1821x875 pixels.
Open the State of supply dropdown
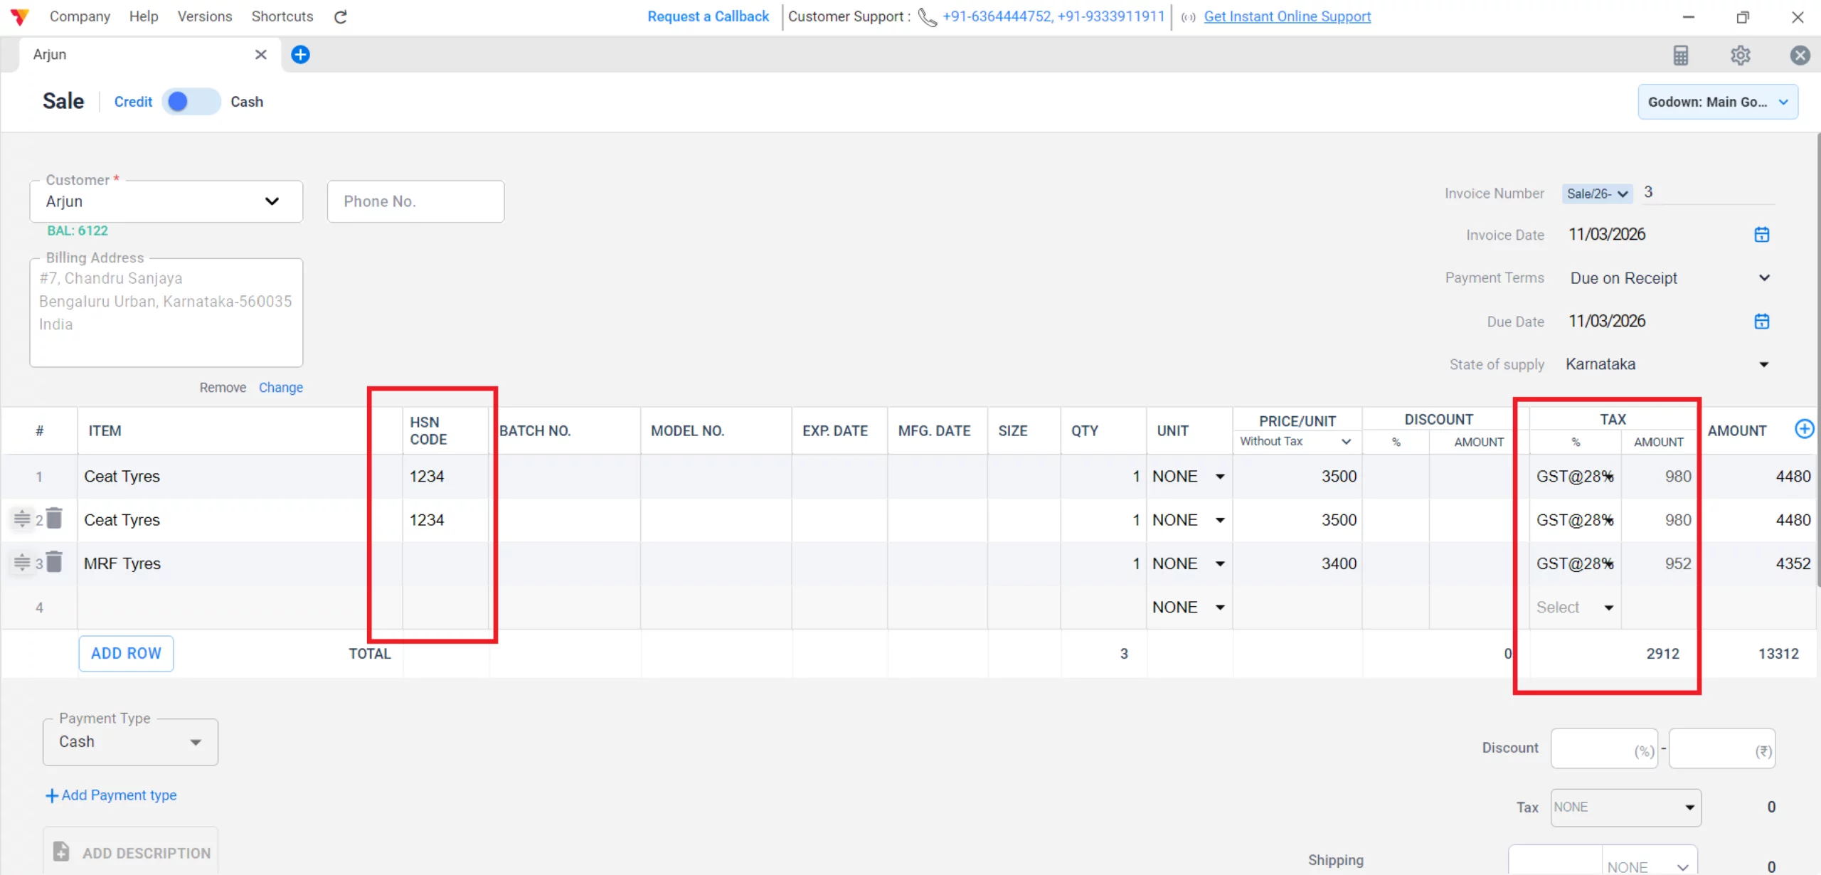tap(1764, 364)
